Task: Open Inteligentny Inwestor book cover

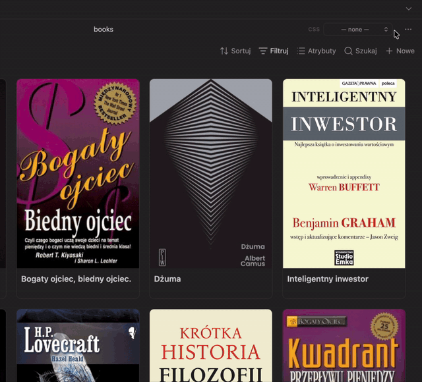Action: coord(344,173)
